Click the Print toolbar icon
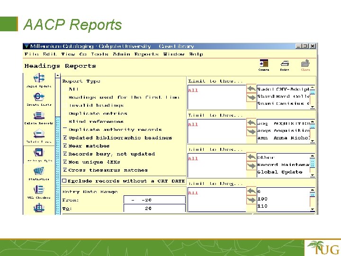Screen dimensions: 341x256 285,65
